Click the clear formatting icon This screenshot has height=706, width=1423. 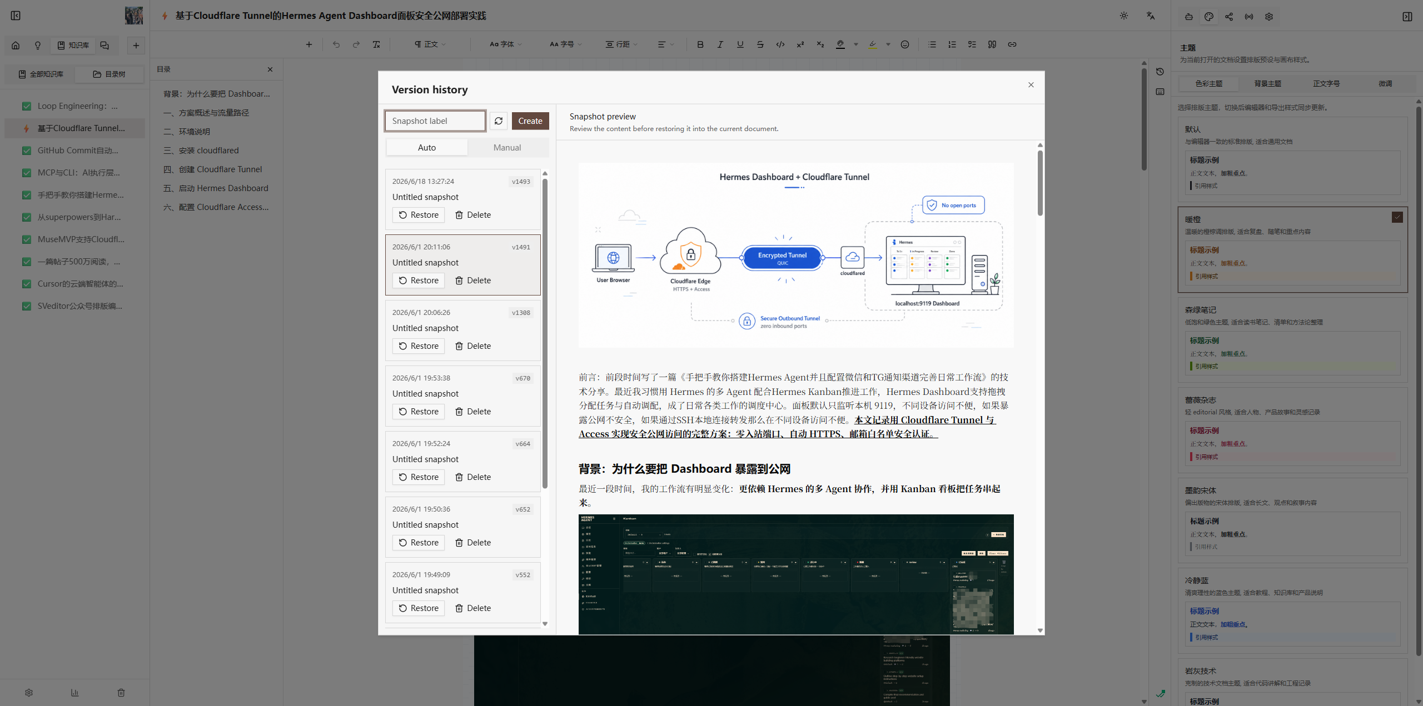pyautogui.click(x=376, y=44)
